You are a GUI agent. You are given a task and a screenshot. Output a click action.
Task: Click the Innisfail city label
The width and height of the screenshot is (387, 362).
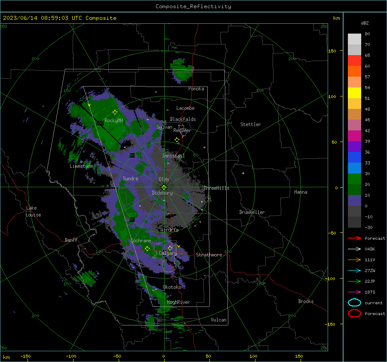(x=173, y=156)
